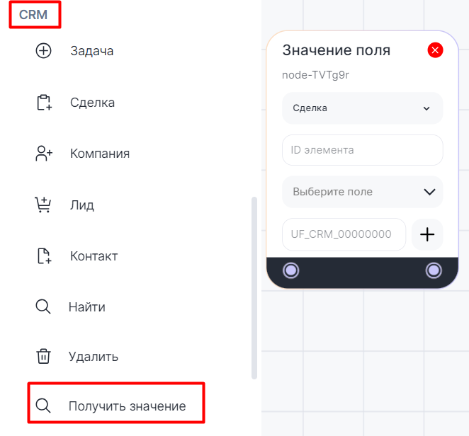Expand the Выберите поле dropdown
469x436 pixels.
pos(362,192)
